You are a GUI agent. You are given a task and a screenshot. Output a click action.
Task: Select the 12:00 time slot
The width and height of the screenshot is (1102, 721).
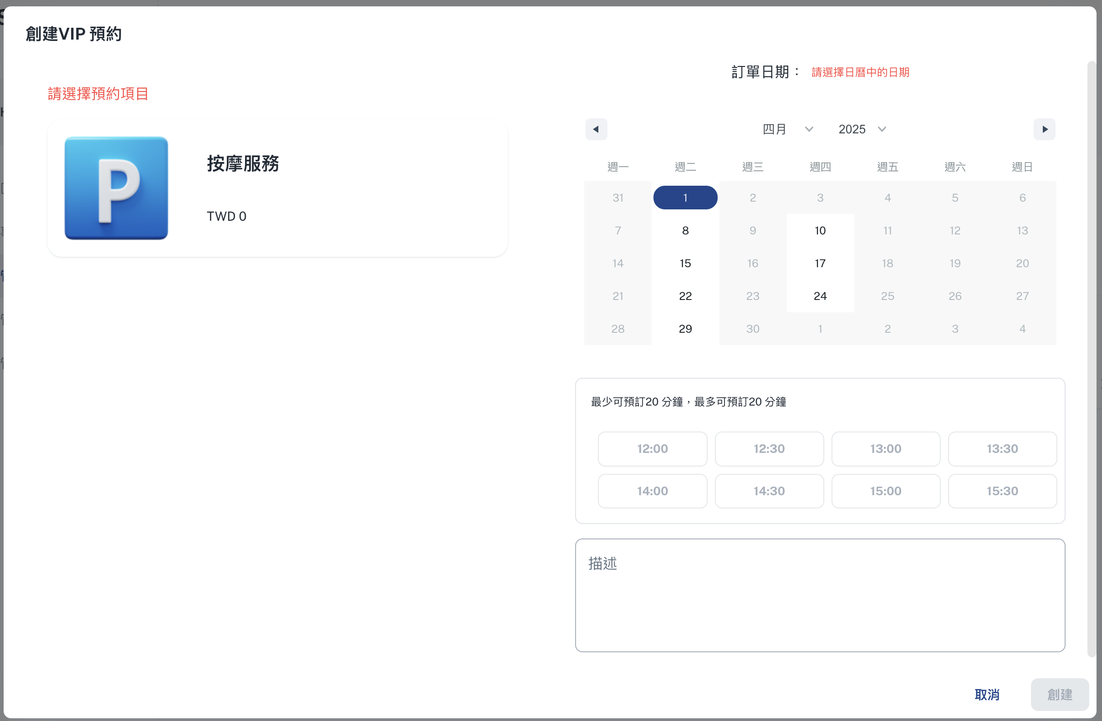pos(652,448)
